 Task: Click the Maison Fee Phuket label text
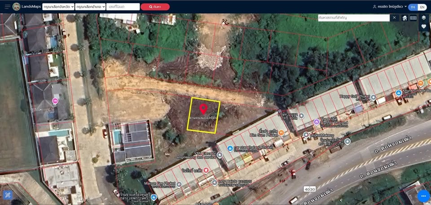click(160, 183)
